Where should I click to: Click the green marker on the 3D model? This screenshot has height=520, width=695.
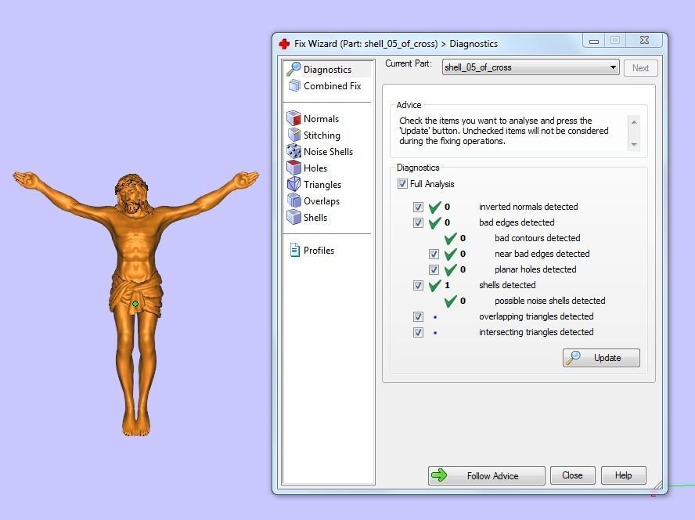[x=135, y=304]
